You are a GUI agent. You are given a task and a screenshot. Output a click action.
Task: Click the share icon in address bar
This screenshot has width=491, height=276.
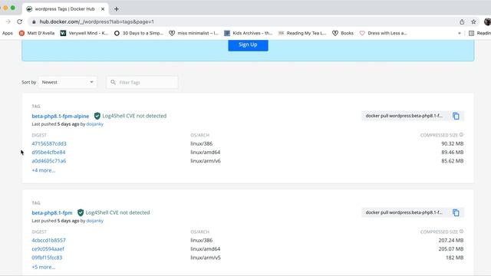pyautogui.click(x=462, y=21)
